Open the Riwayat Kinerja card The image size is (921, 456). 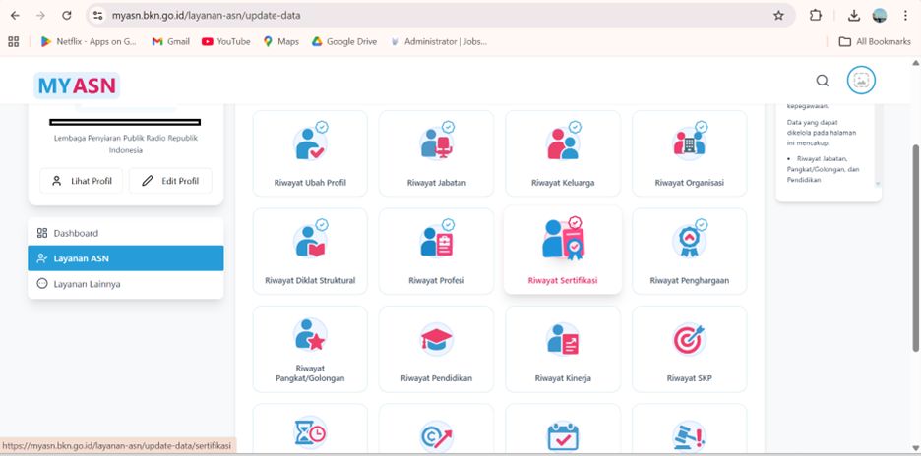(563, 349)
